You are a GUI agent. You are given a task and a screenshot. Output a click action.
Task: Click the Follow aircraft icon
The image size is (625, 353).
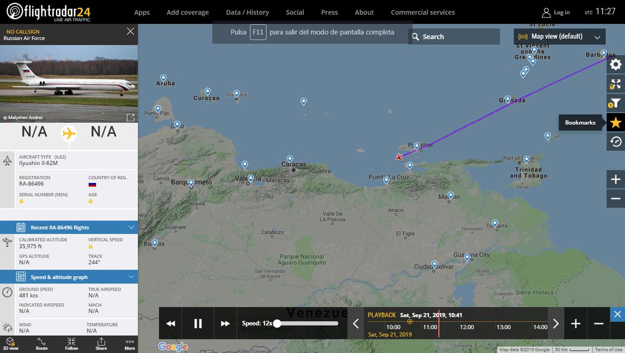click(71, 344)
